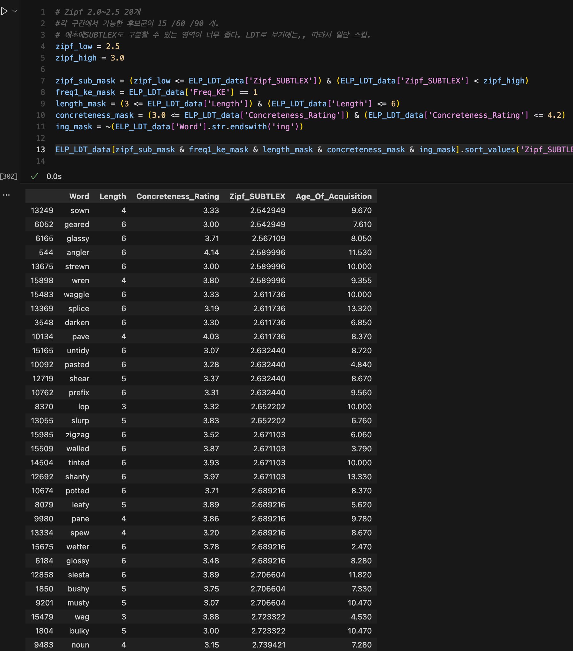Click the sort_values call on line 13
This screenshot has width=573, height=651.
pos(489,150)
